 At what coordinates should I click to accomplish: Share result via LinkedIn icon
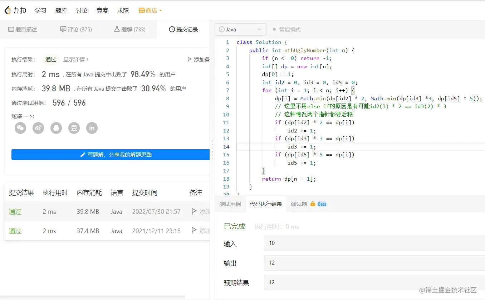point(92,128)
